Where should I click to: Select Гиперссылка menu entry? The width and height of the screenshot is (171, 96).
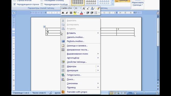80,75
